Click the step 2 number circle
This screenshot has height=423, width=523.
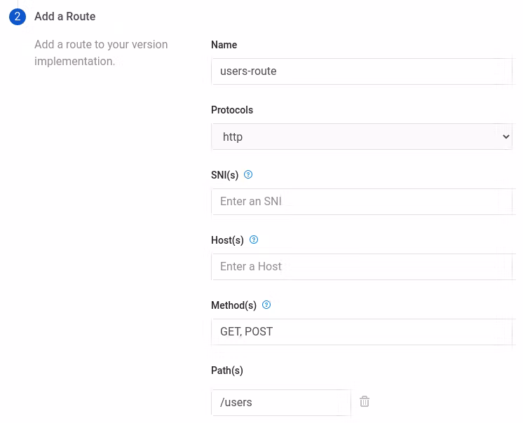18,17
